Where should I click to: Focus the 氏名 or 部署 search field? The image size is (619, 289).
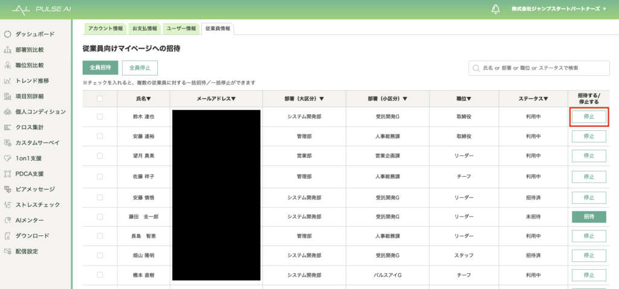(539, 68)
